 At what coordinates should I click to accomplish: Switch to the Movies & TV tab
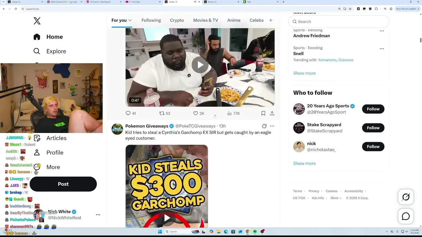coord(206,20)
